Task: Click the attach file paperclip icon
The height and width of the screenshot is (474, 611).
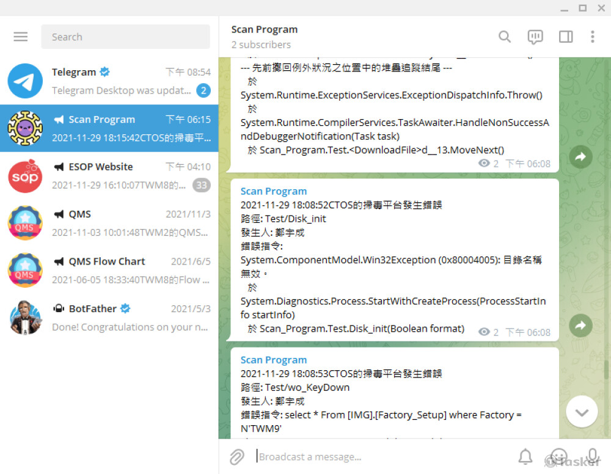Action: coord(236,456)
